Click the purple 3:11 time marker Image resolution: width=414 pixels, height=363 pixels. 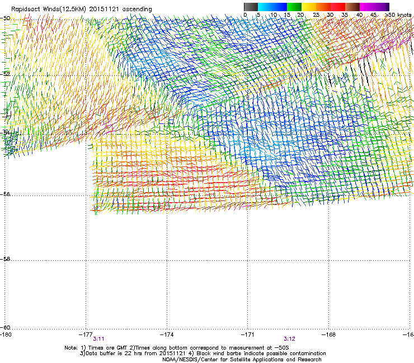tap(98, 339)
